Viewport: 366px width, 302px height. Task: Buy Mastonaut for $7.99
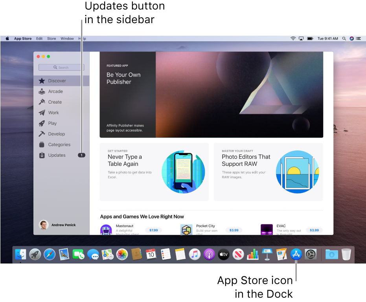tap(154, 230)
